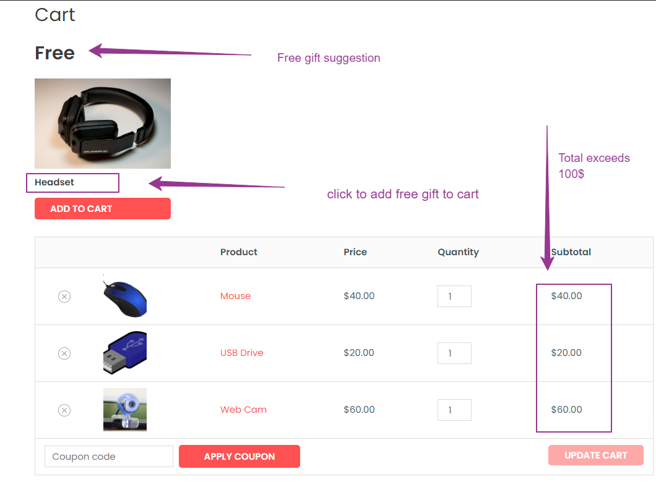
Task: Remove Mouse from the cart
Action: (x=64, y=297)
